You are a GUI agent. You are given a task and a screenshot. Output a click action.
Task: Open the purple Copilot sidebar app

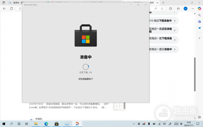coord(199,22)
